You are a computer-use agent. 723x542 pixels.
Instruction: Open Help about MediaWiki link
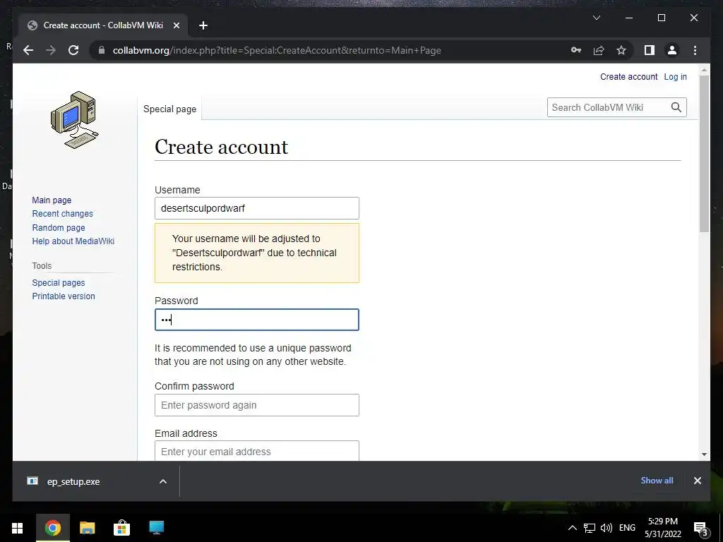click(73, 241)
